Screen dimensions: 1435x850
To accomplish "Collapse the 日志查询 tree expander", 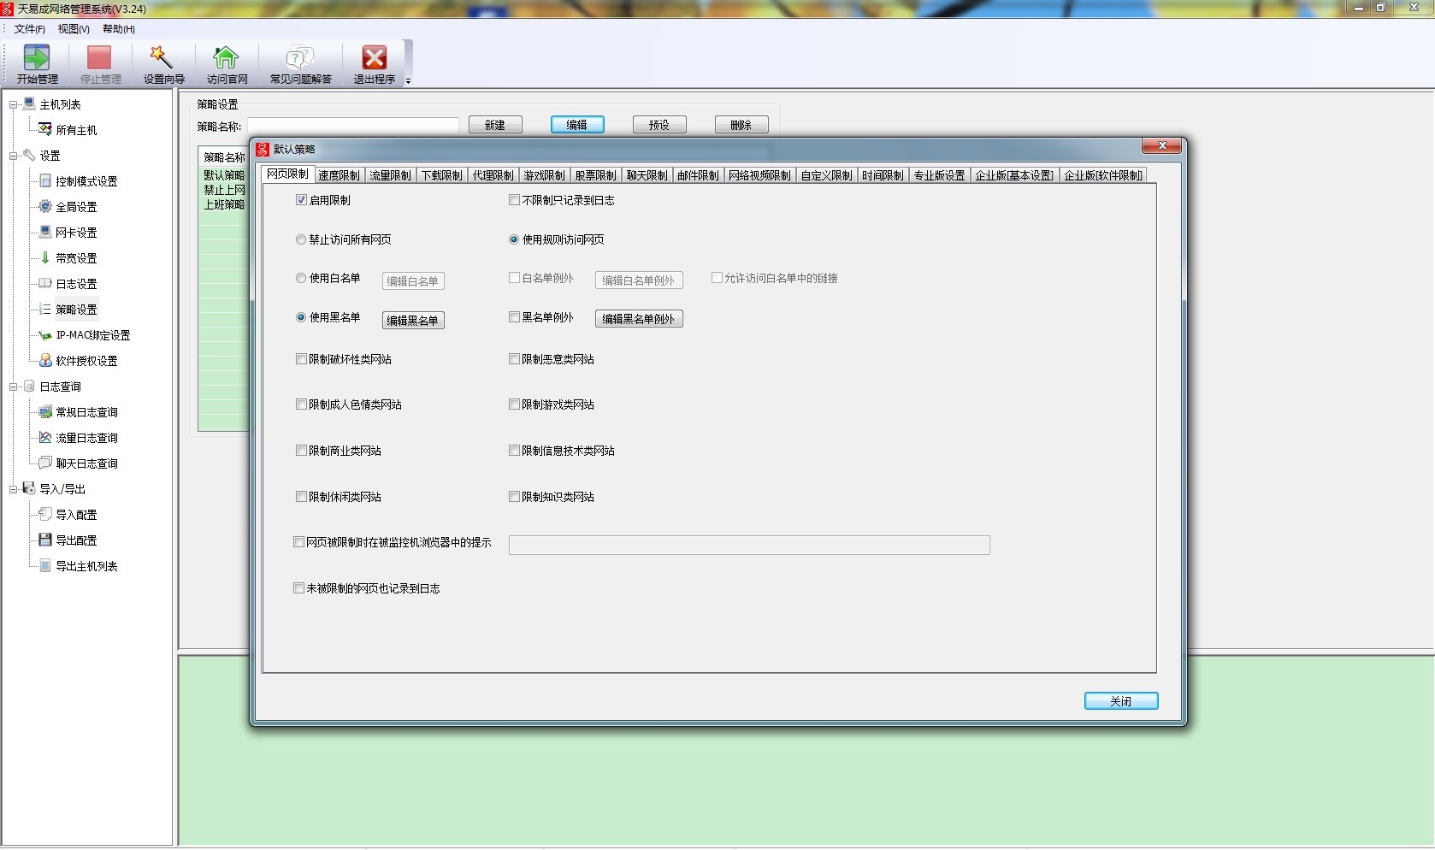I will (14, 387).
